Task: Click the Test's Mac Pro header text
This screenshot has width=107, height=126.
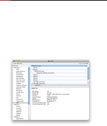Action: pos(18,64)
